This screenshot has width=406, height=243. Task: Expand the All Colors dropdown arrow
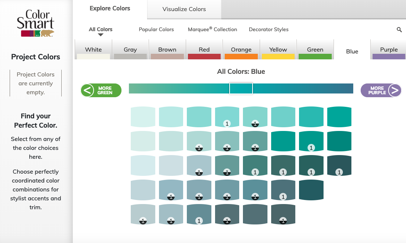(x=101, y=35)
